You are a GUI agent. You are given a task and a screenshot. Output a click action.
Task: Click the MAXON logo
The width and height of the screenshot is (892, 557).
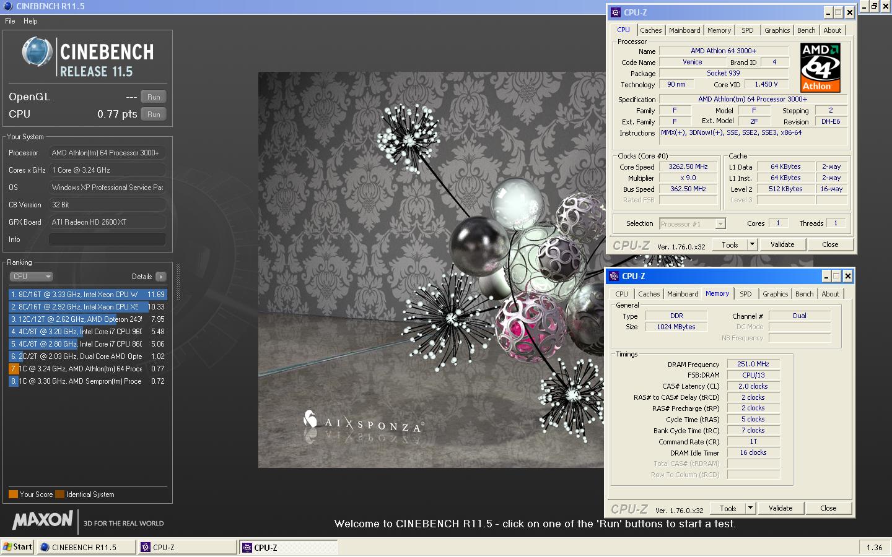point(43,520)
